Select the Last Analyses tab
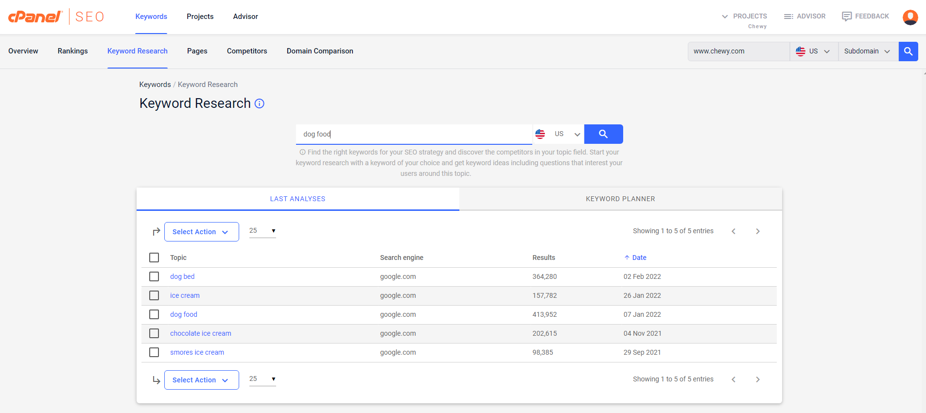 point(298,199)
